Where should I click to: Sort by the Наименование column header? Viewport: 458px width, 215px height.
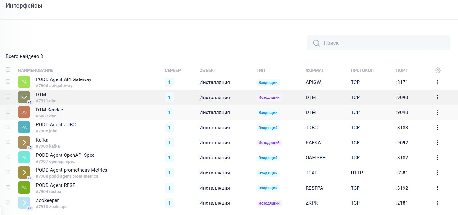35,70
